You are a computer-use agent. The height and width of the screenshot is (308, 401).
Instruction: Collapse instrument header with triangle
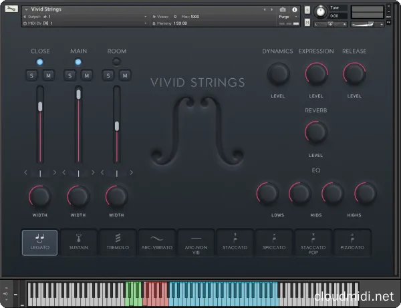point(26,9)
